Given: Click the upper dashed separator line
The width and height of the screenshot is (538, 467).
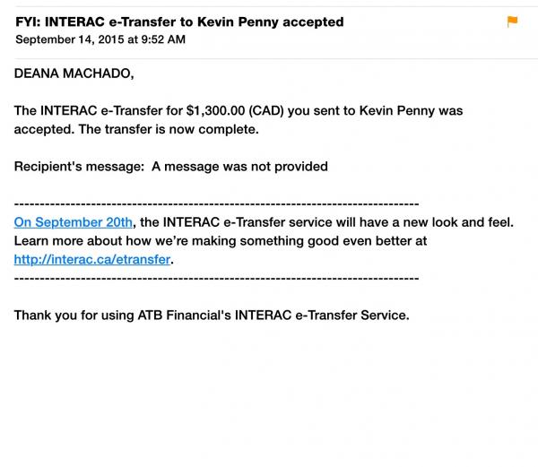Looking at the screenshot, I should point(216,204).
